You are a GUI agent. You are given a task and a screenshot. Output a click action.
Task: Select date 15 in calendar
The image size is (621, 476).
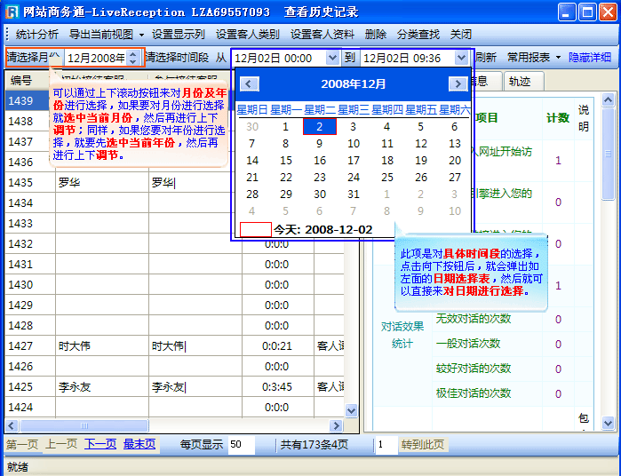[x=286, y=161]
